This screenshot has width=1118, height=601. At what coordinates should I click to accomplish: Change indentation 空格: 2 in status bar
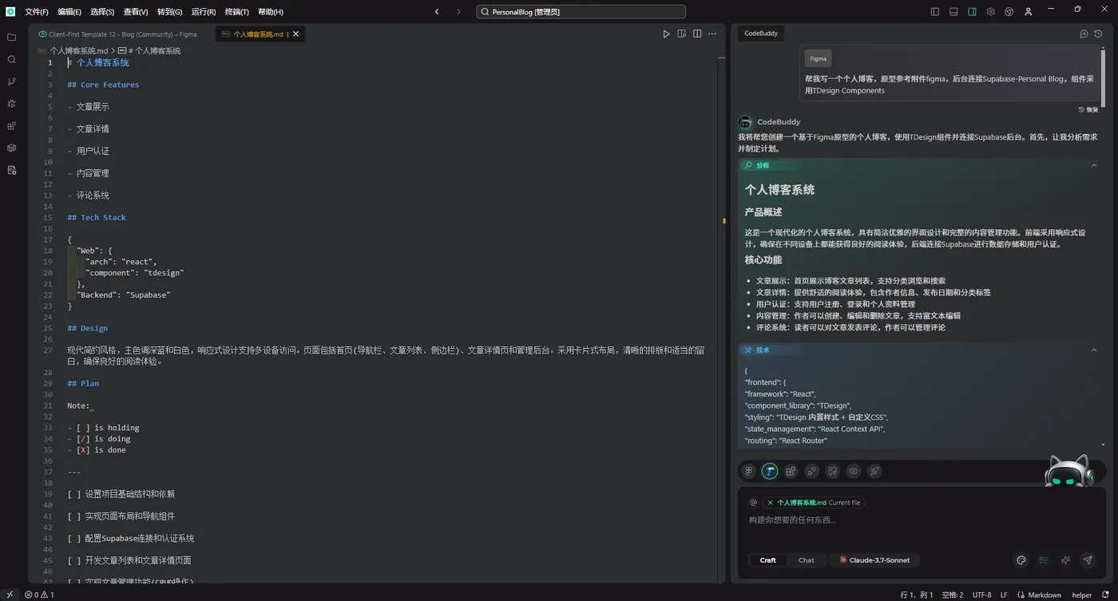click(953, 595)
